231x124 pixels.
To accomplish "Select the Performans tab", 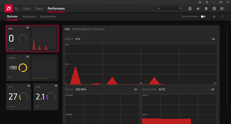I will click(x=56, y=8).
